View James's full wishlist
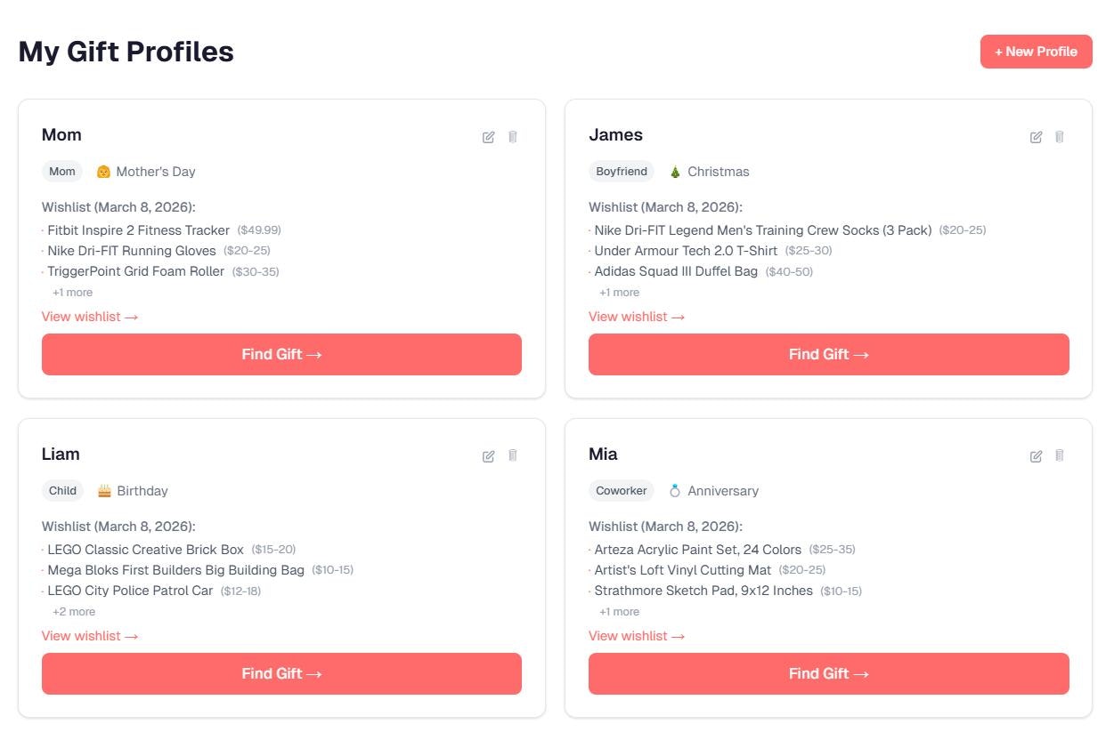 [x=637, y=317]
